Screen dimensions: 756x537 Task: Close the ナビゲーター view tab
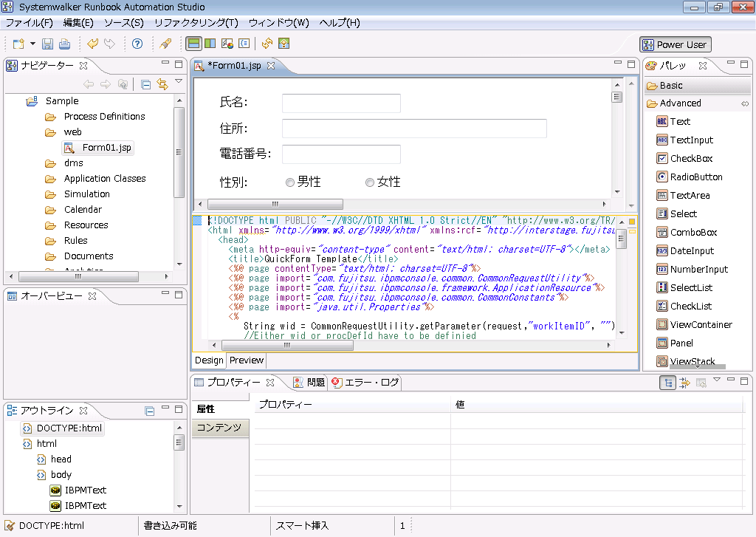pos(83,65)
